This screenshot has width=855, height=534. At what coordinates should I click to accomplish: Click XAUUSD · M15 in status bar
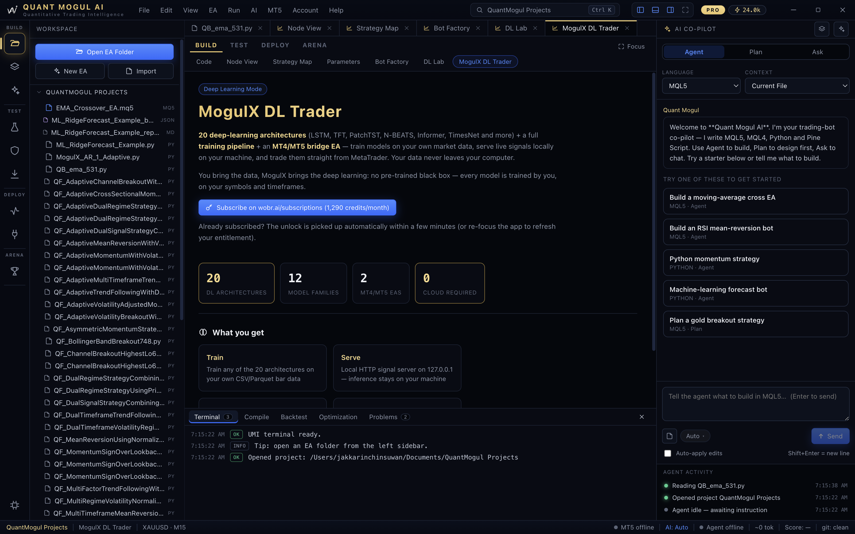(164, 527)
